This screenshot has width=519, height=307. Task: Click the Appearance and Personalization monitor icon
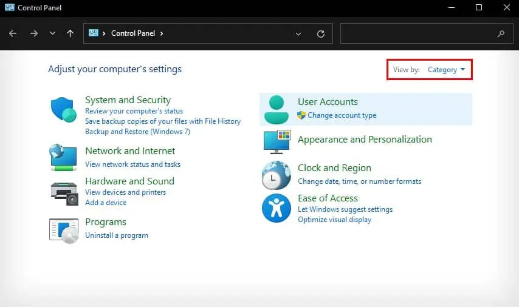277,142
